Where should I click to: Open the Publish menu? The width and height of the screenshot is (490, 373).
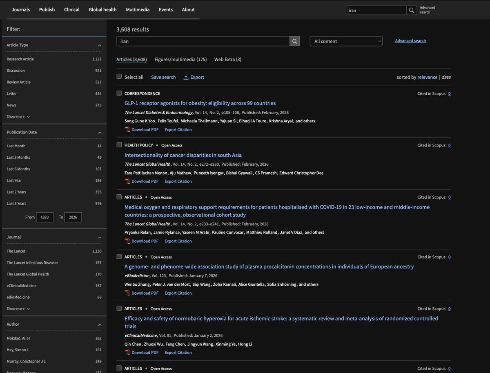(x=47, y=10)
